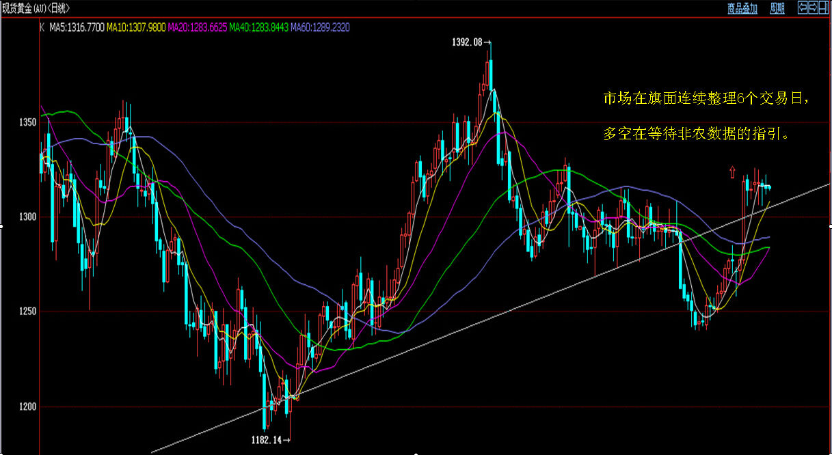
Task: Click the K indicator label
Action: pos(42,27)
